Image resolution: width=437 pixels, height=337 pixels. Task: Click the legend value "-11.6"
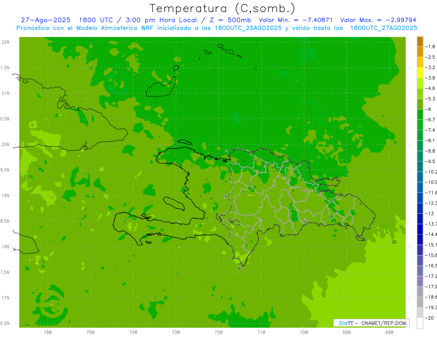431,193
